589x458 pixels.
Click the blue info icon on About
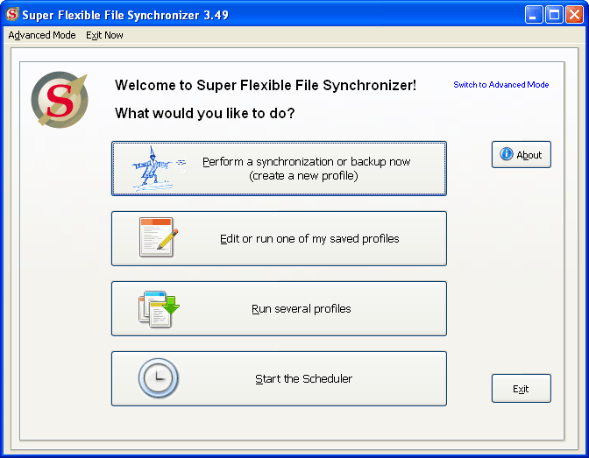click(506, 154)
